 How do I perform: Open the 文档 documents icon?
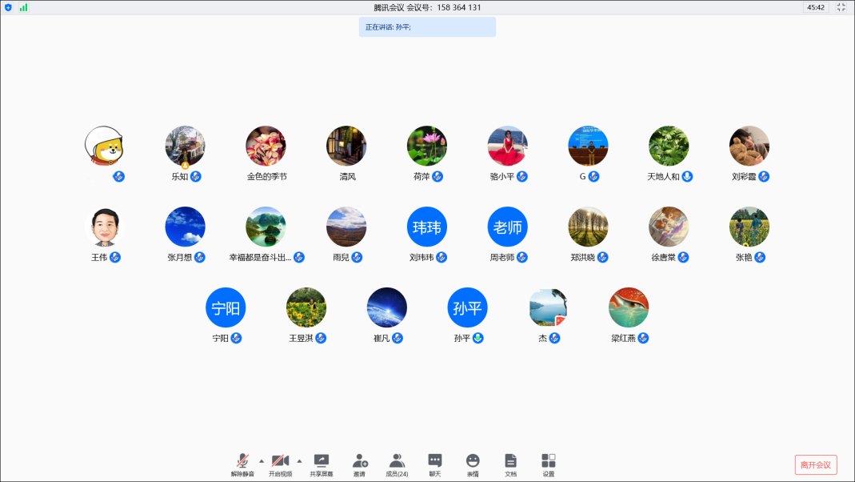(510, 463)
